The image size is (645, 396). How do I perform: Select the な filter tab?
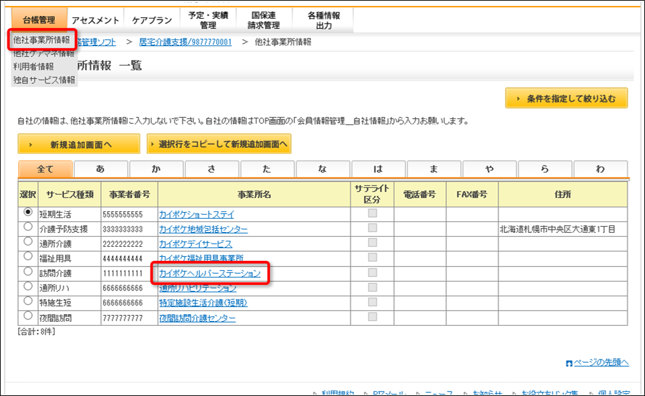[323, 169]
